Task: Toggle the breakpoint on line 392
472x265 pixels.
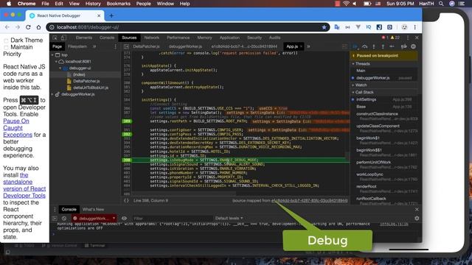Action: point(127,134)
